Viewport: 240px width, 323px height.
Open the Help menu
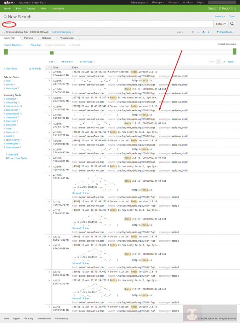(200, 3)
